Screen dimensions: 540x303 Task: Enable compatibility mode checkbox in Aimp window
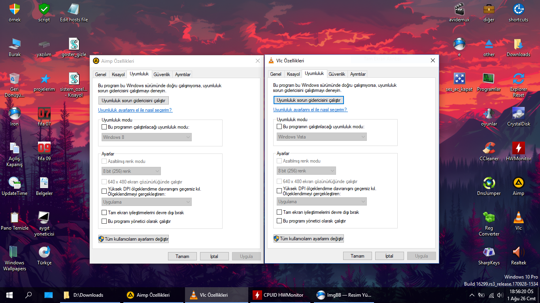coord(104,127)
